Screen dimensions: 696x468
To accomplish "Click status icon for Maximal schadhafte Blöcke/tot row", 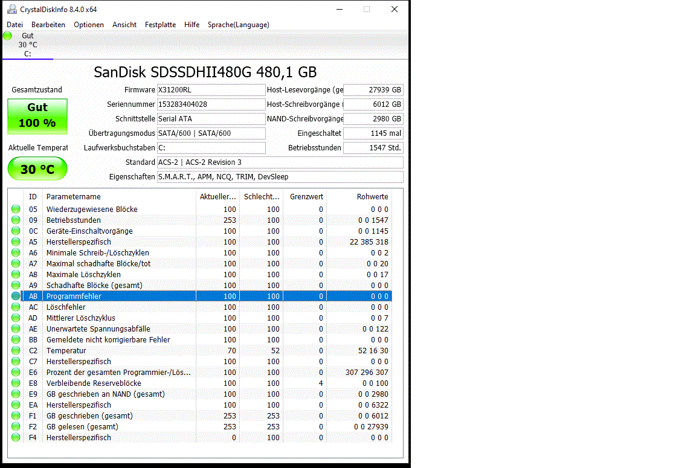I will click(x=16, y=263).
